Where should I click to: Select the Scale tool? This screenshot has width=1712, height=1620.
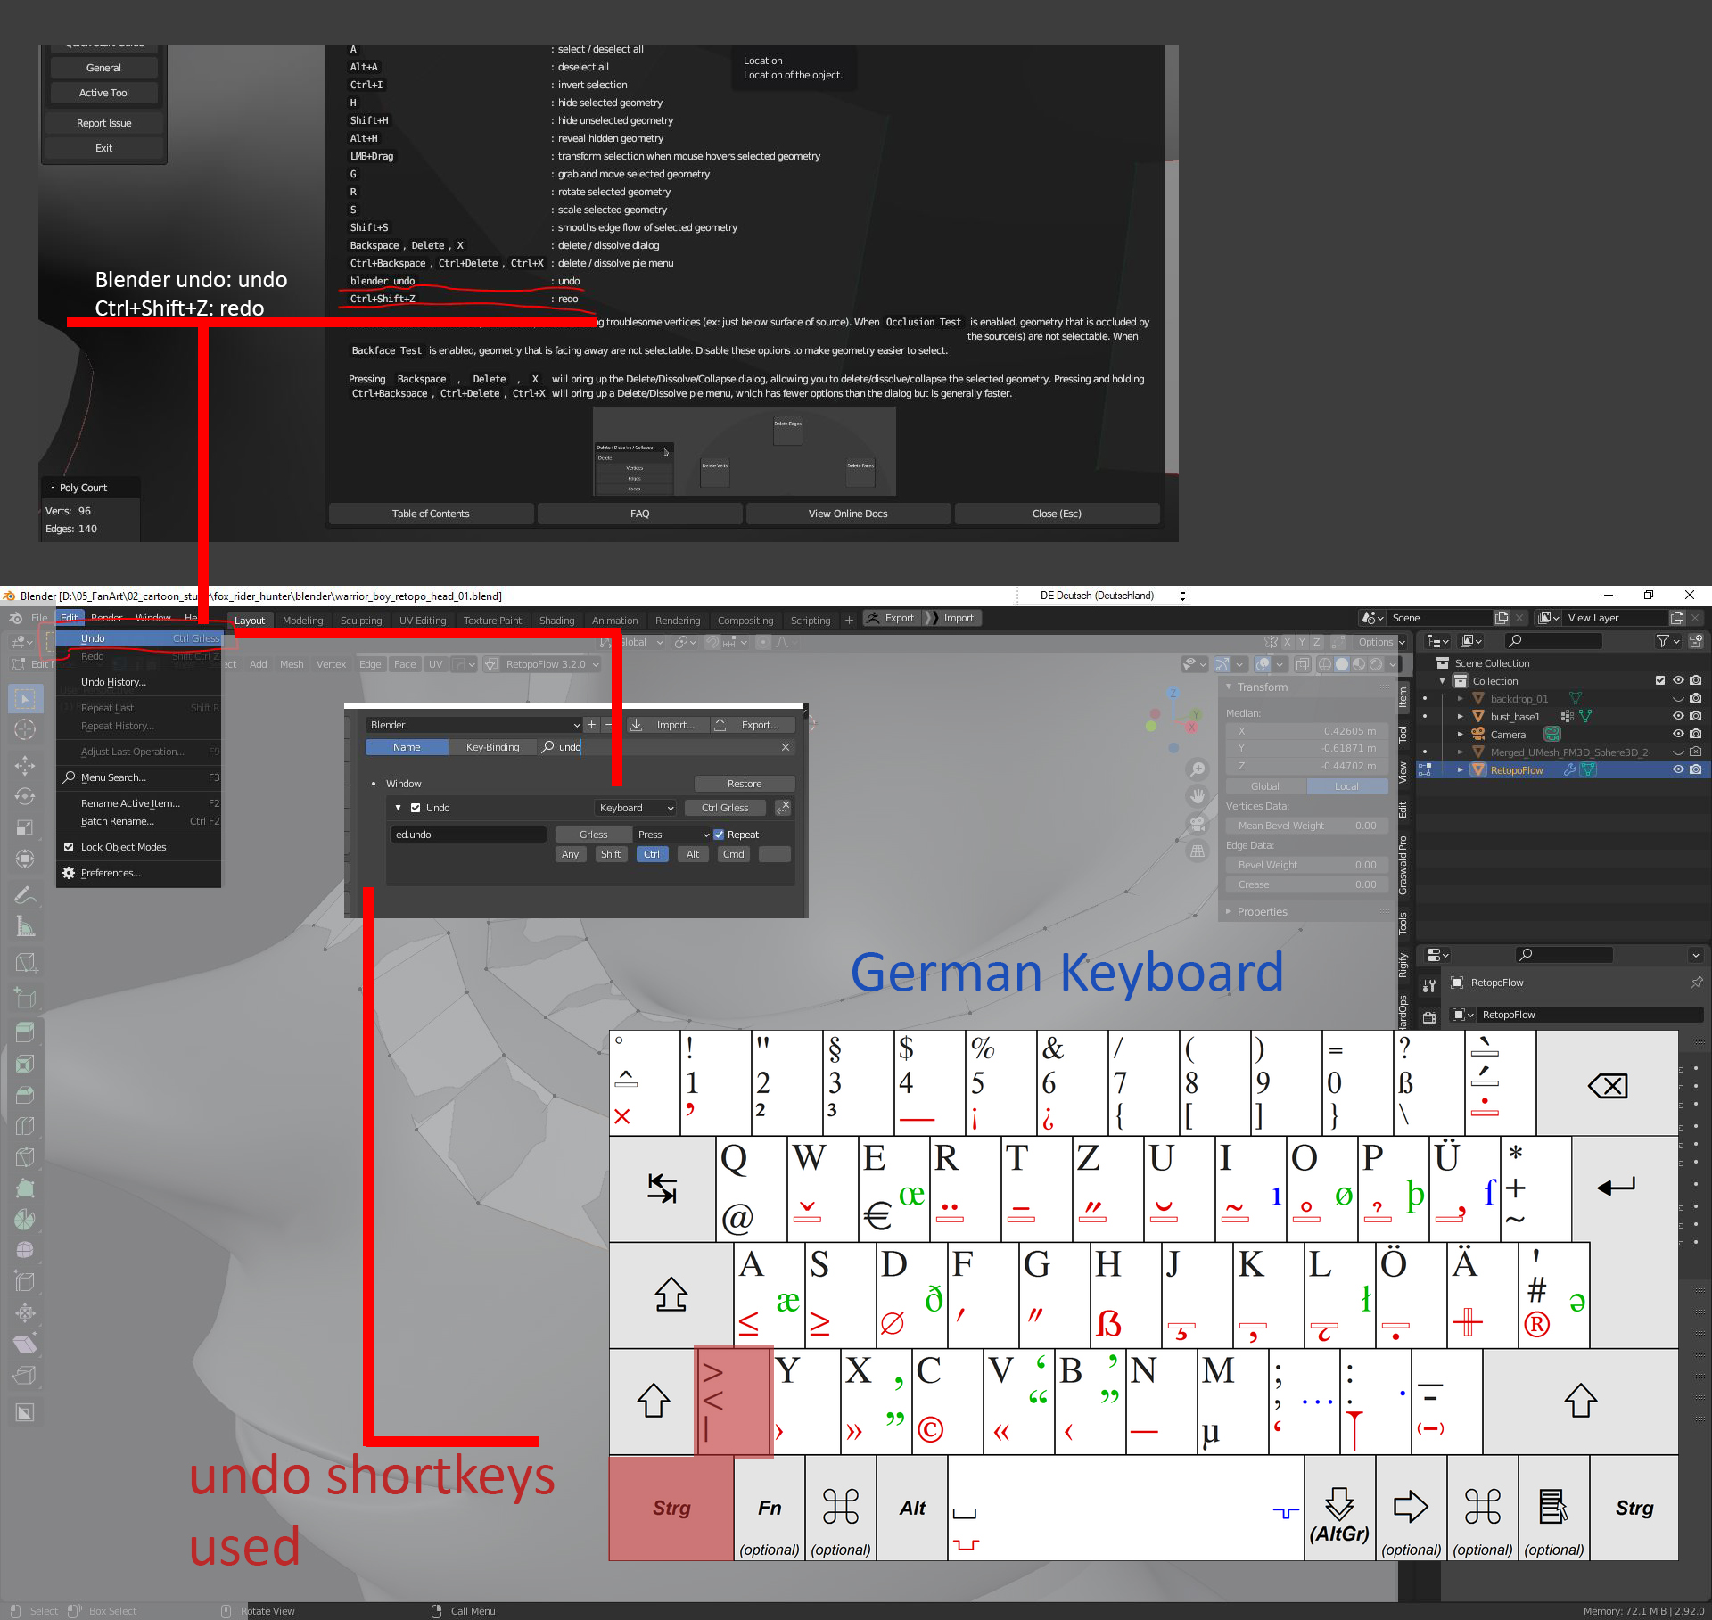click(25, 827)
